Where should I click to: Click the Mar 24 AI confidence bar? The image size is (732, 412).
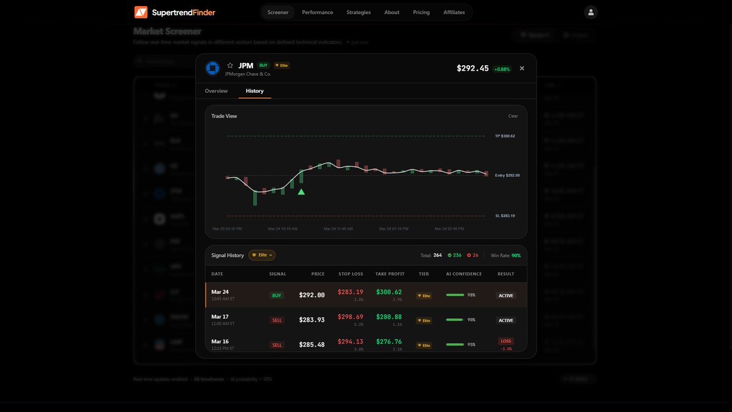455,295
